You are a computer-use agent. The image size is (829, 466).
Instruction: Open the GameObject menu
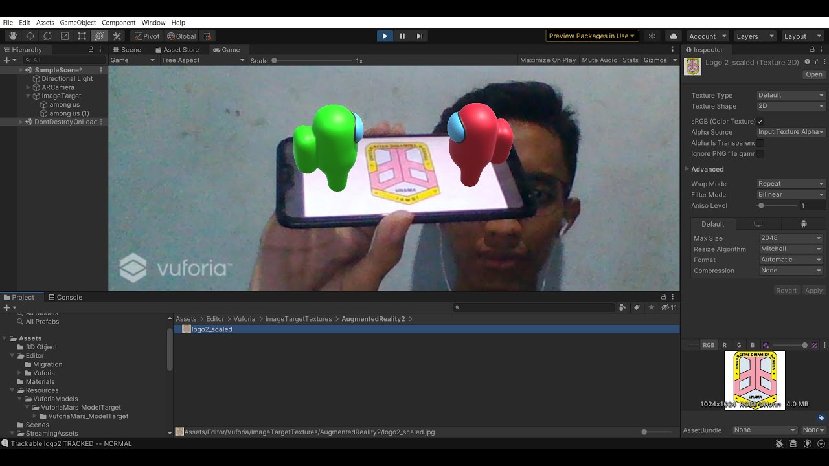78,23
